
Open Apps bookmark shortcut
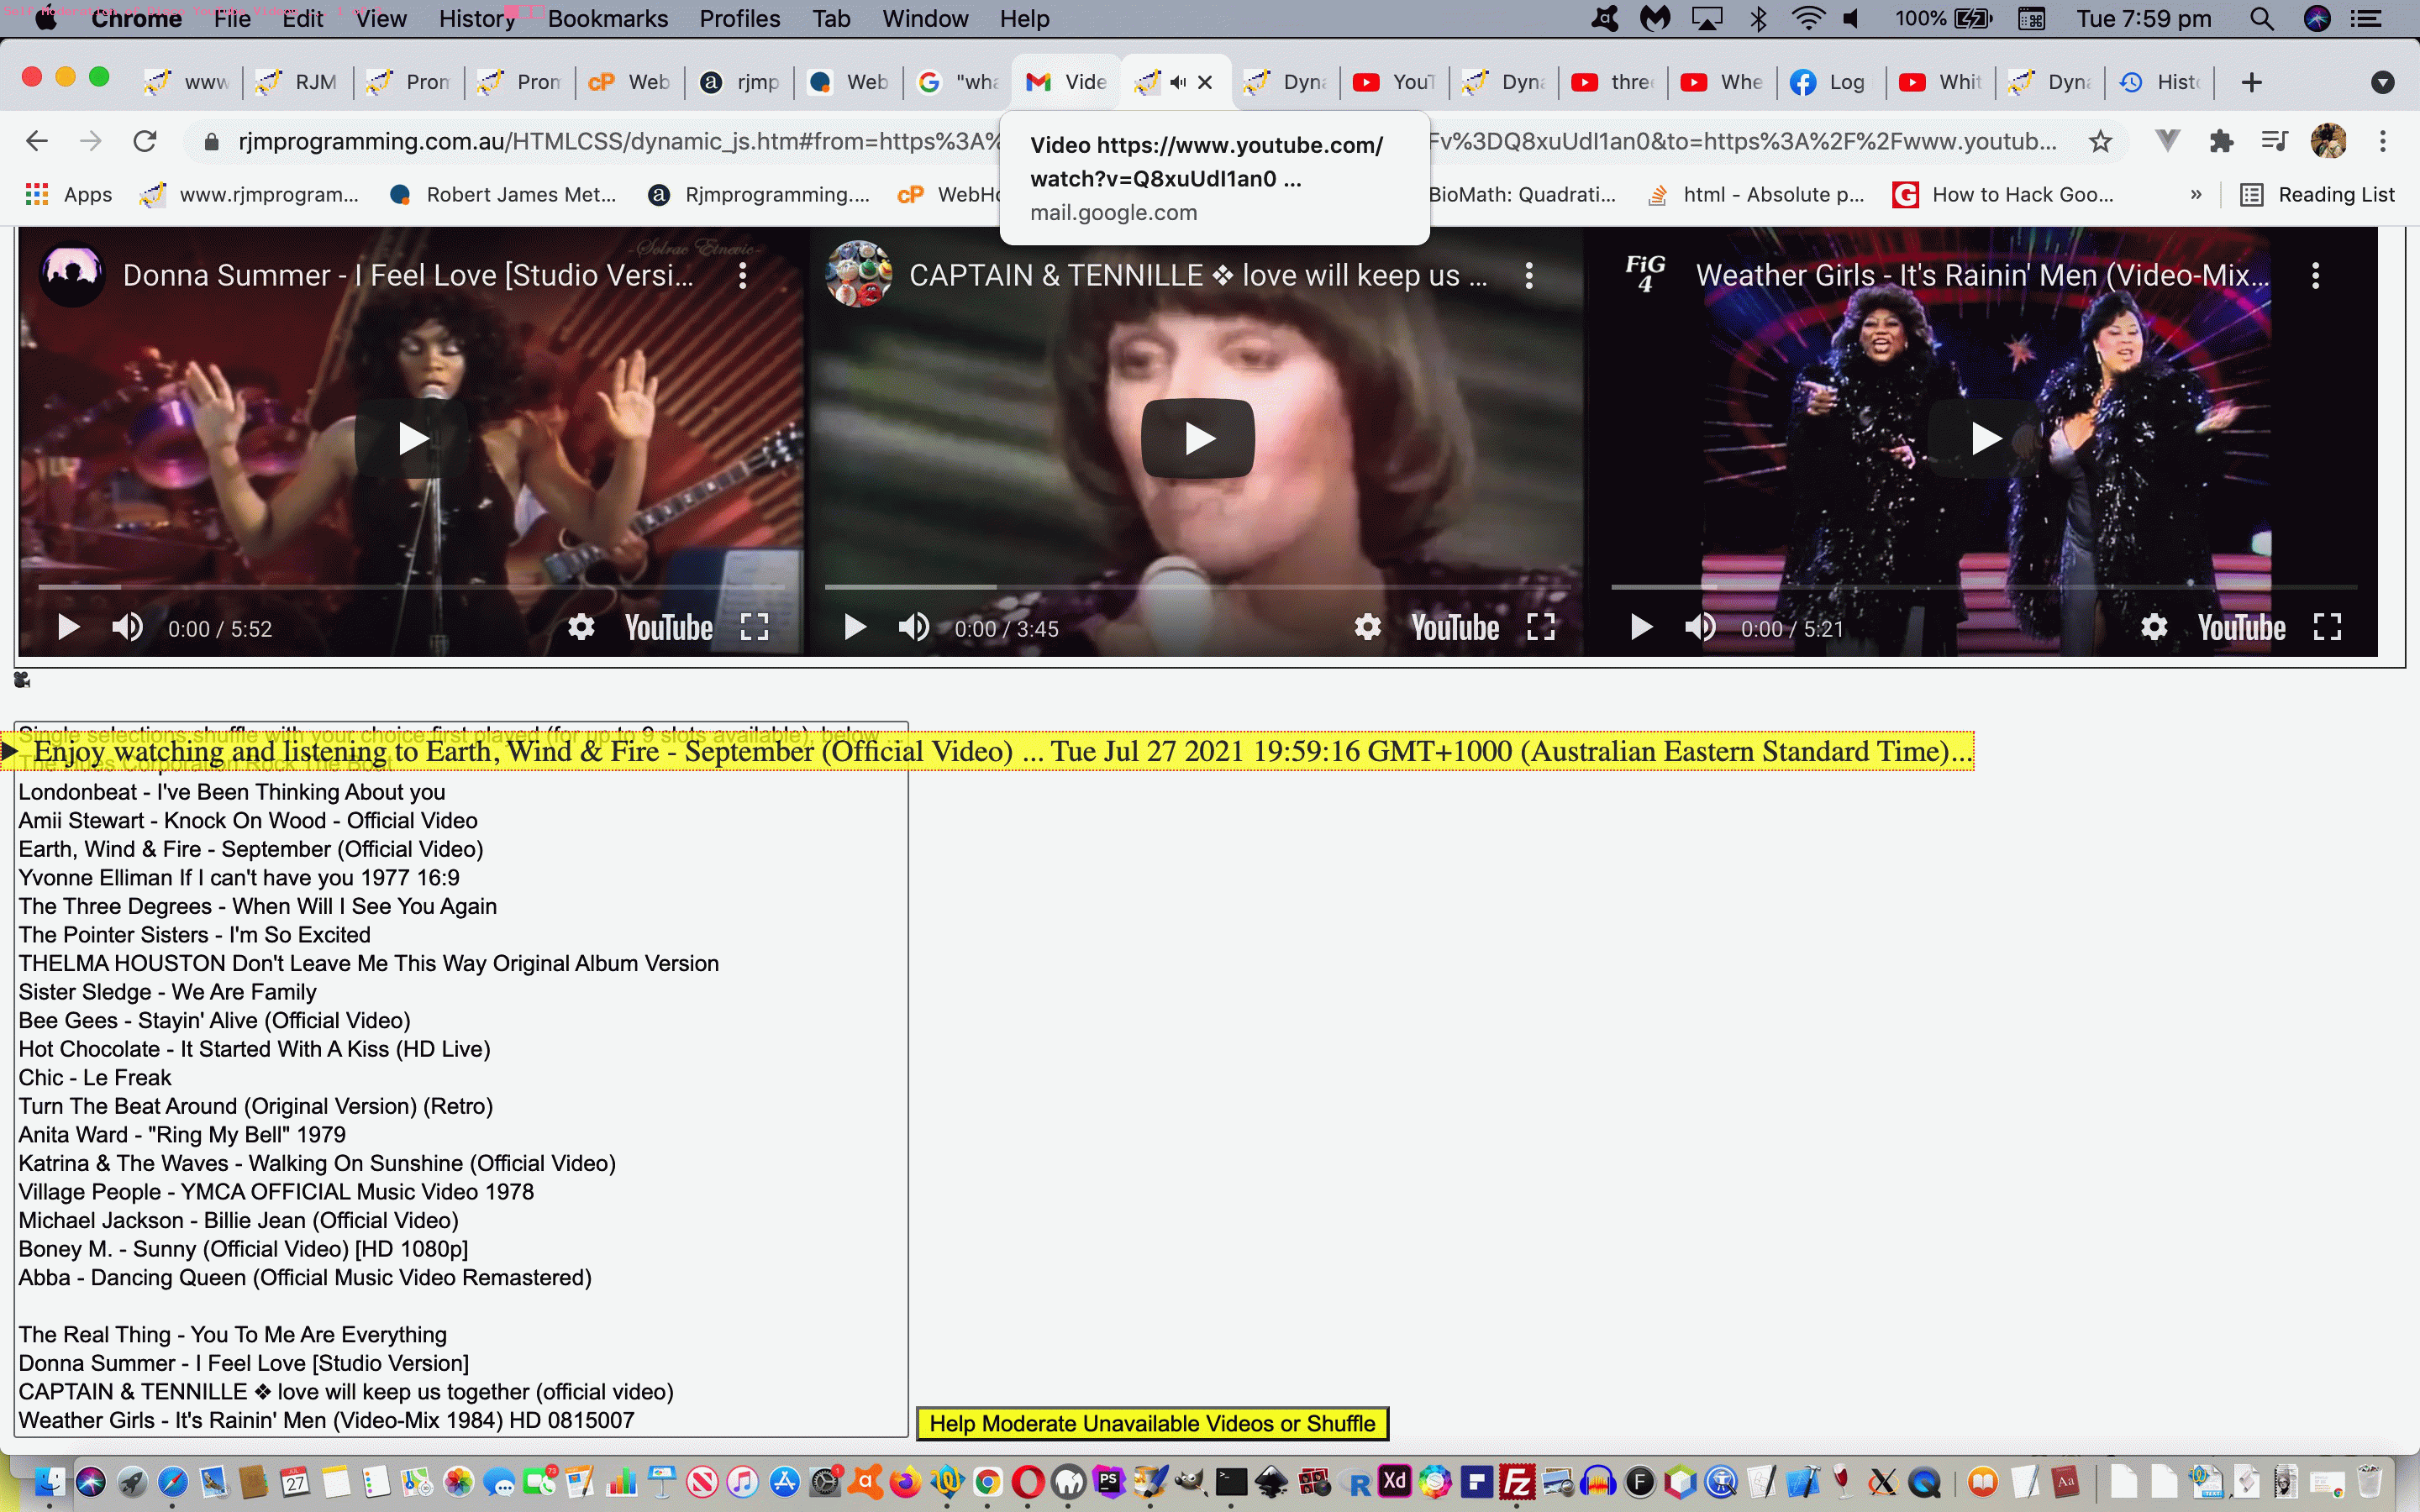pyautogui.click(x=69, y=195)
